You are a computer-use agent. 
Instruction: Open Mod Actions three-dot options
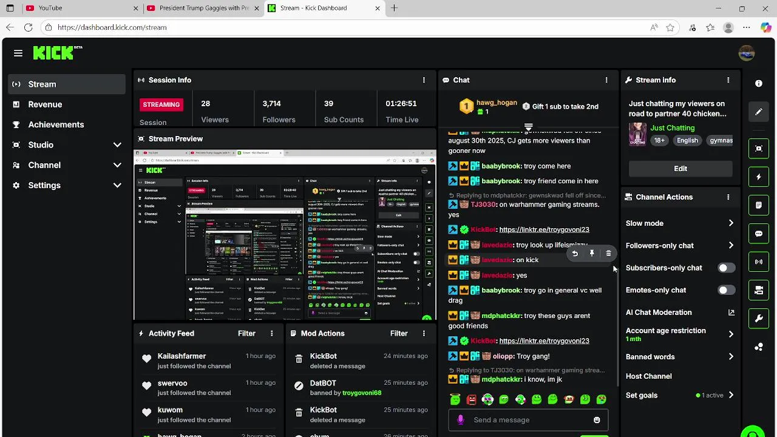[424, 333]
